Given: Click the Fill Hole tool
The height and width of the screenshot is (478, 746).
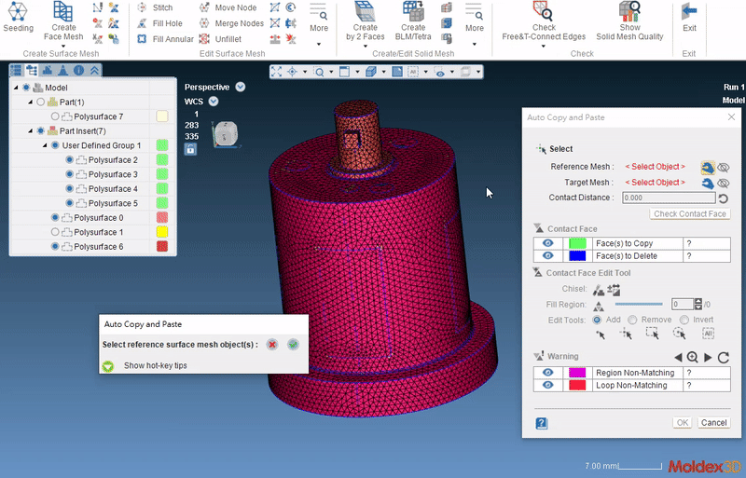Looking at the screenshot, I should click(x=166, y=23).
